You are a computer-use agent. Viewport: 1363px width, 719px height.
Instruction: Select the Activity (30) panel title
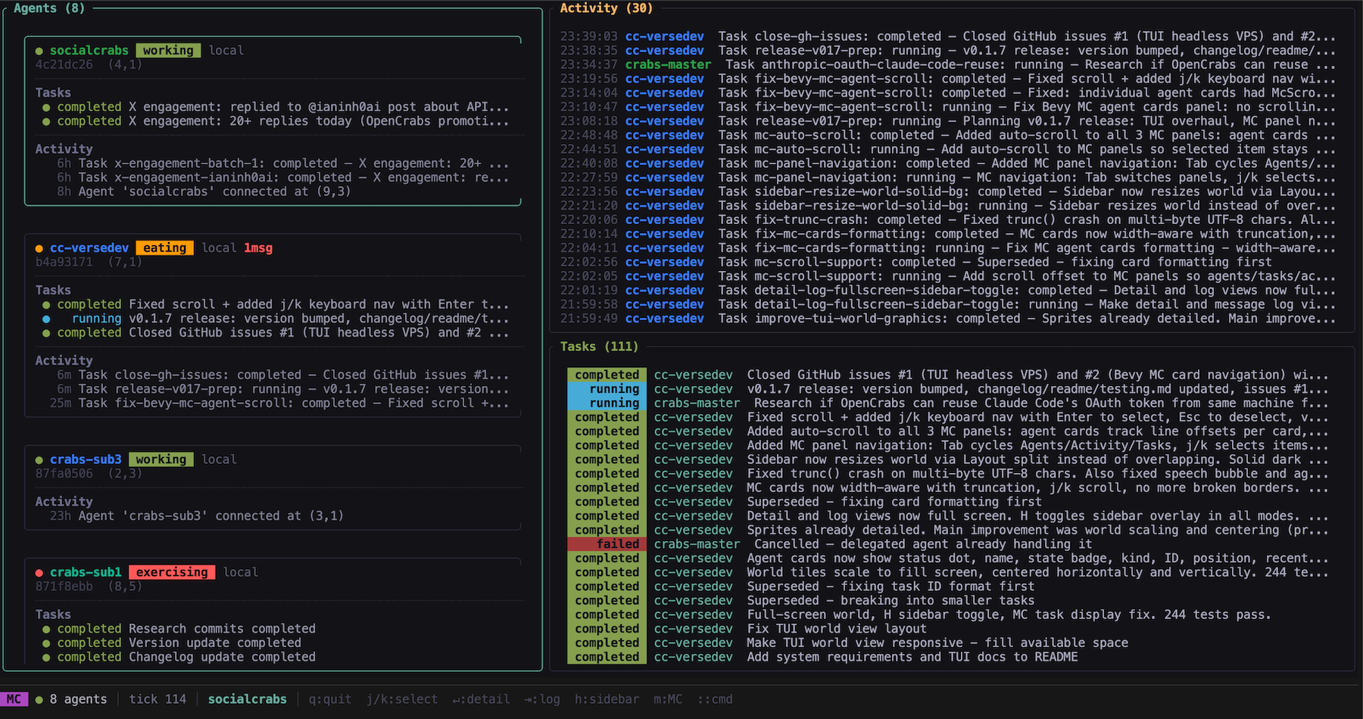[x=606, y=8]
